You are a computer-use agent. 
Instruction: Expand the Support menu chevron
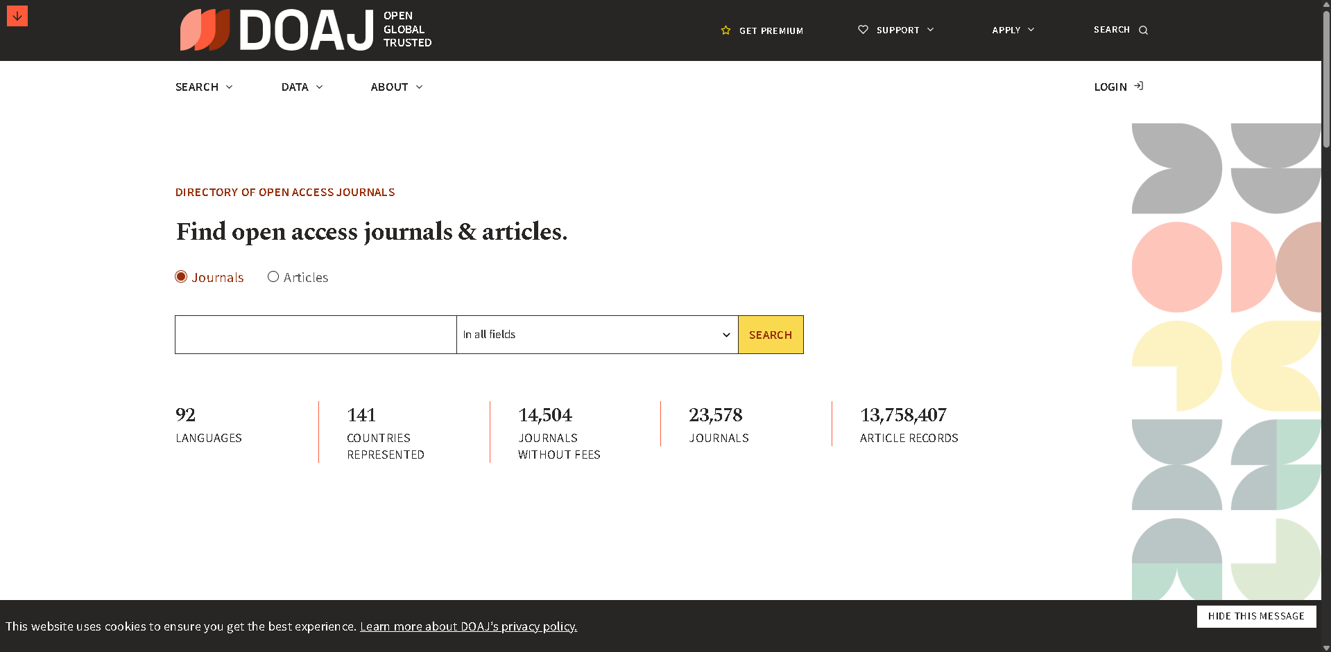click(x=931, y=30)
